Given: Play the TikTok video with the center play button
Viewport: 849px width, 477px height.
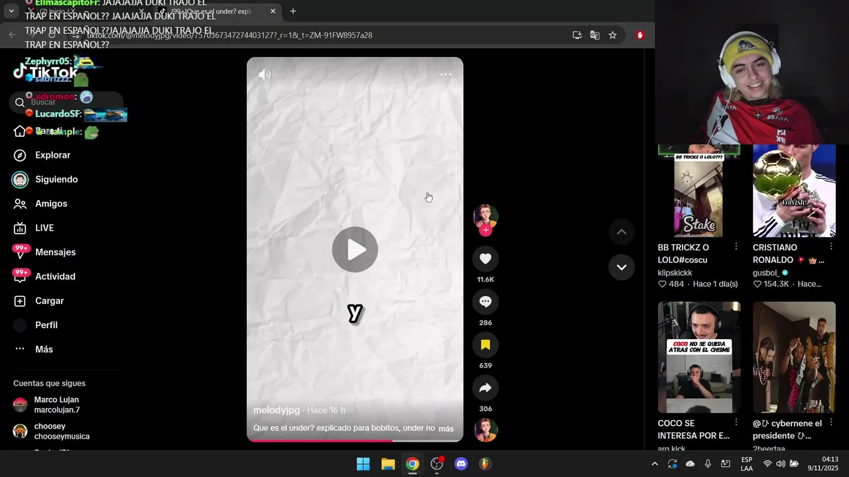Looking at the screenshot, I should 355,250.
